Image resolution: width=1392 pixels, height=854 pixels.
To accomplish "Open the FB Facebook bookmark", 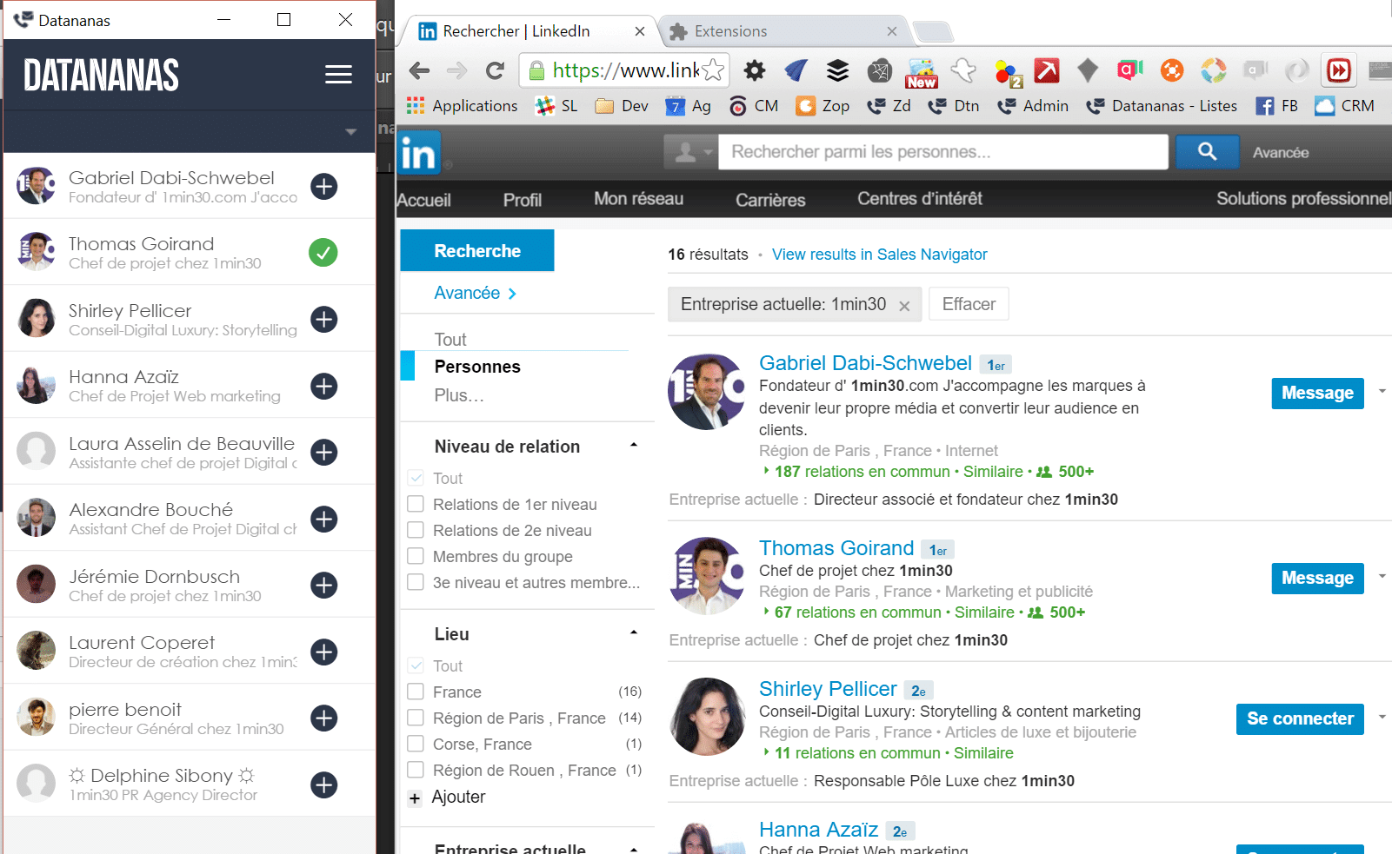I will point(1277,106).
